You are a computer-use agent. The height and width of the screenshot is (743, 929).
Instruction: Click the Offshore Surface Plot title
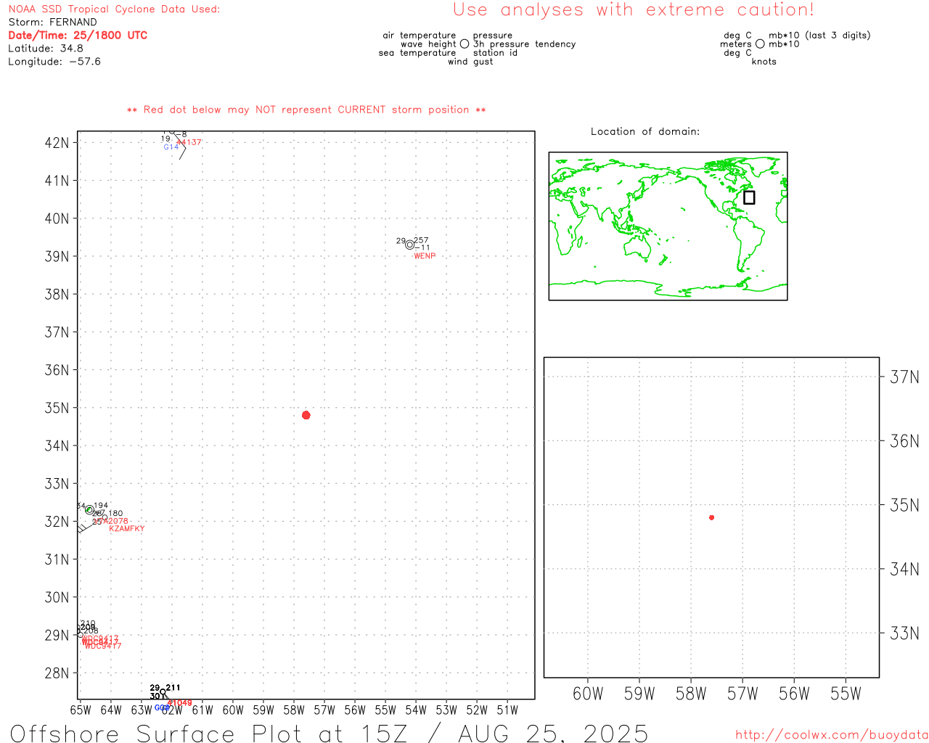329,733
